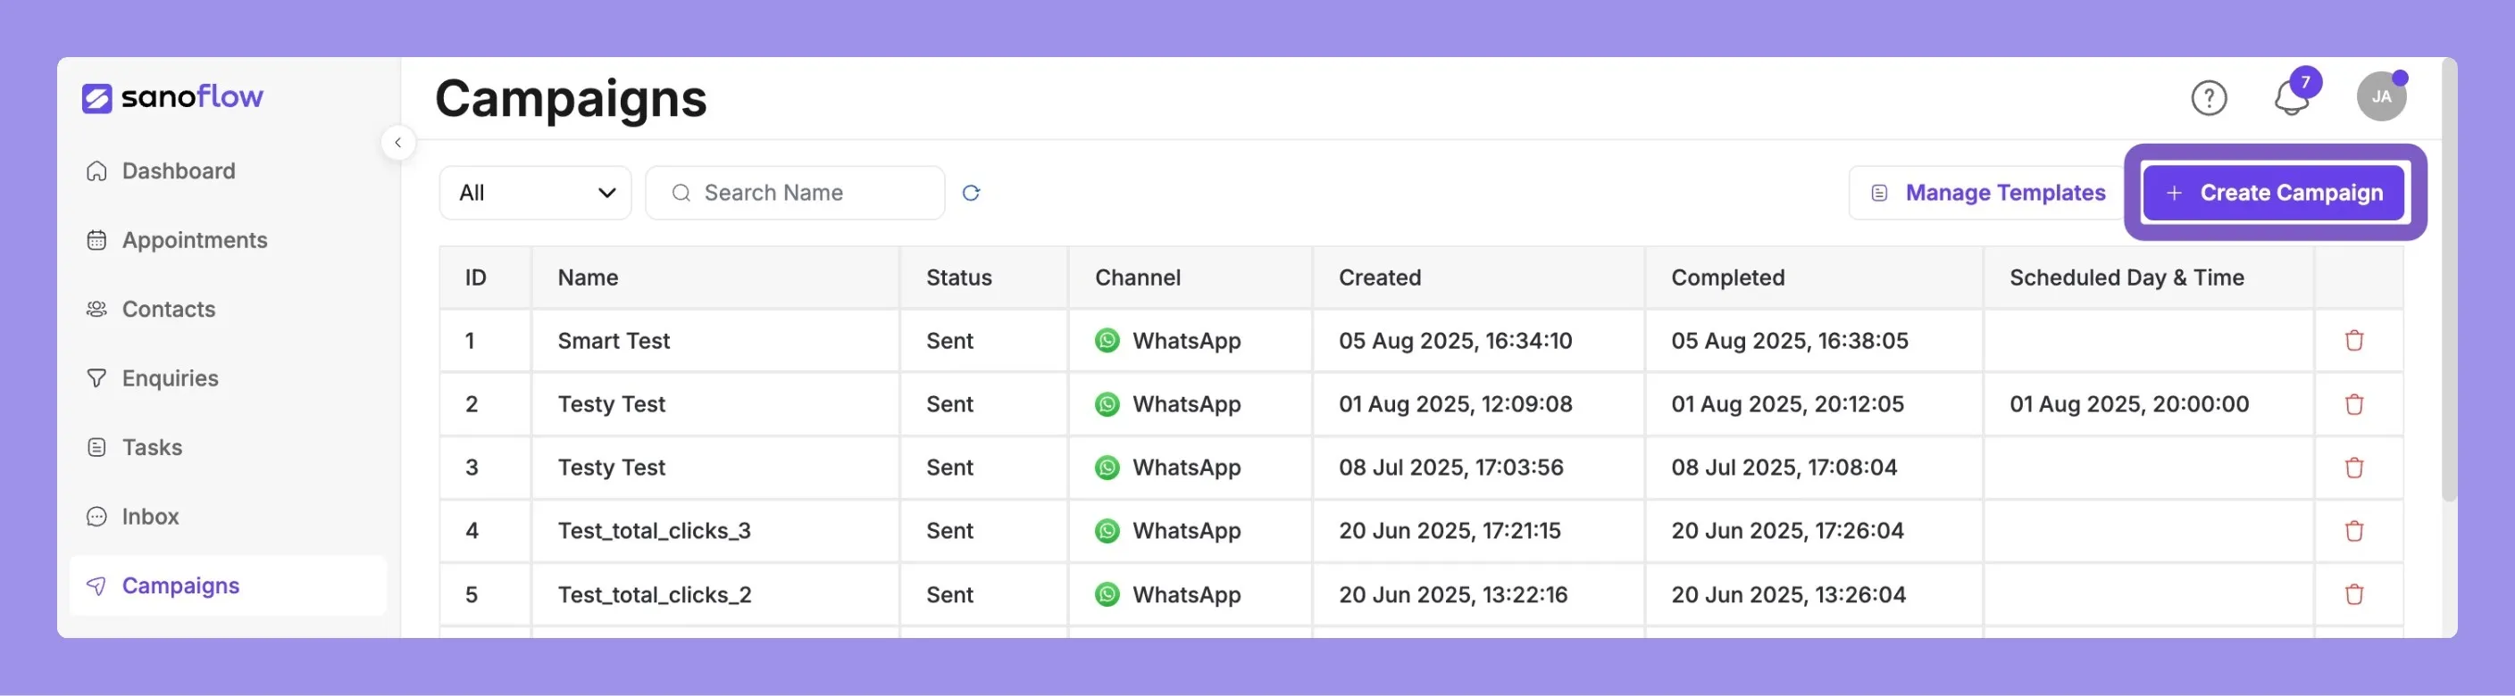Click the Inbox chat bubble icon
This screenshot has height=696, width=2515.
[x=96, y=517]
